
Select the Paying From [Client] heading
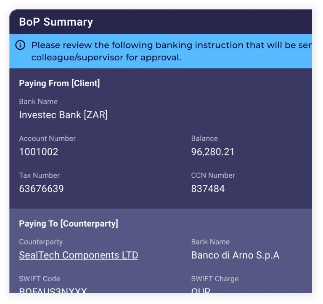(59, 83)
